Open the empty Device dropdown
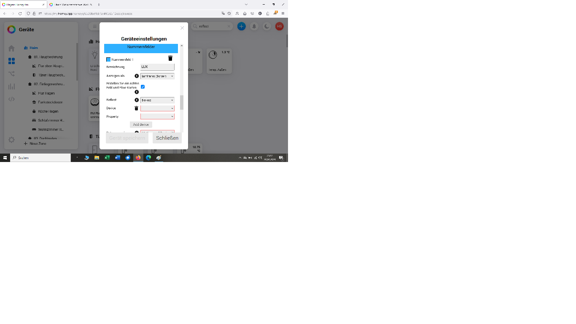This screenshot has width=576, height=324. tap(157, 108)
